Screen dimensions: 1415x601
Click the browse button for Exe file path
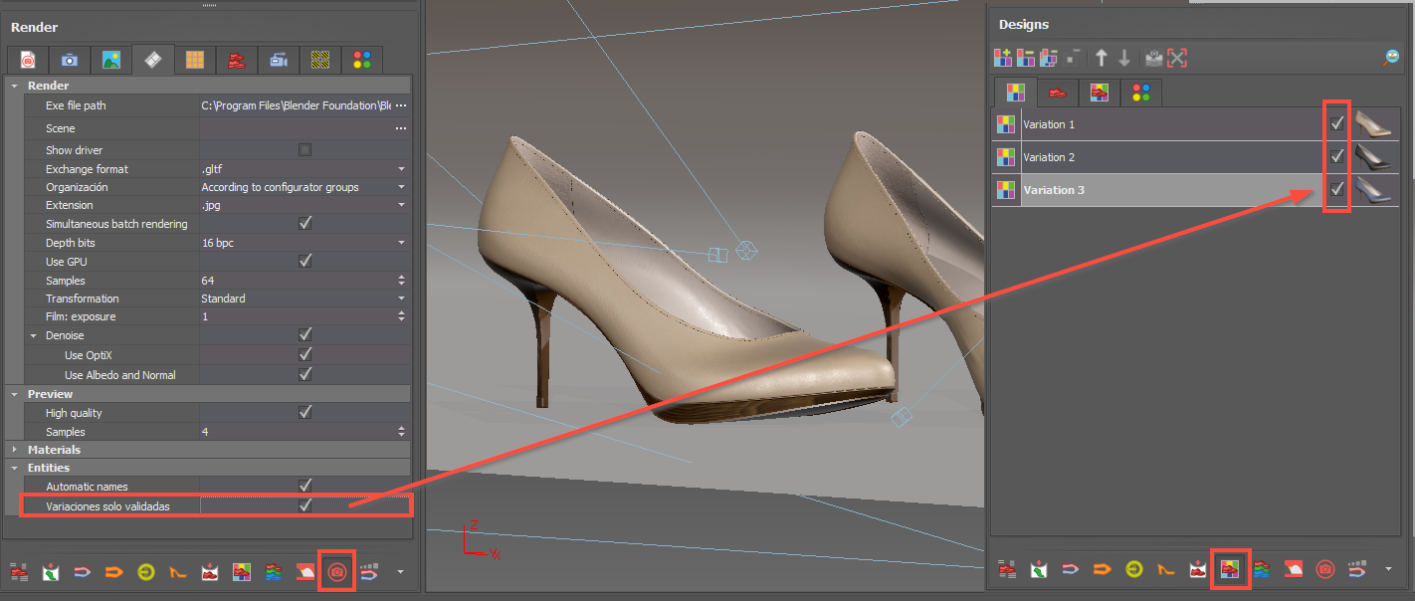pyautogui.click(x=401, y=105)
